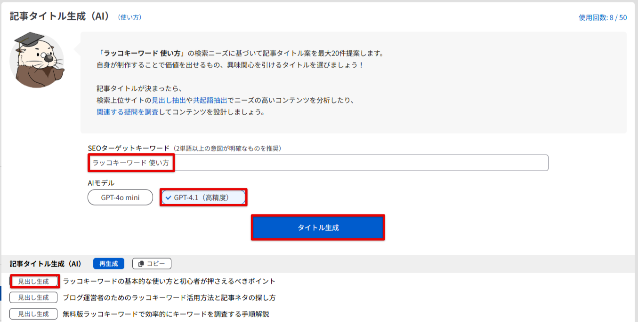Open the 共起語抽出 link
The width and height of the screenshot is (638, 322).
pyautogui.click(x=210, y=101)
